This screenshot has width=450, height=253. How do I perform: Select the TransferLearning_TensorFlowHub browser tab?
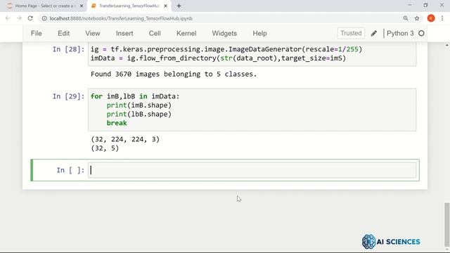pyautogui.click(x=129, y=6)
